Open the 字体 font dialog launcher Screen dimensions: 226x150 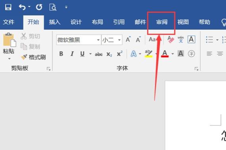(196, 69)
